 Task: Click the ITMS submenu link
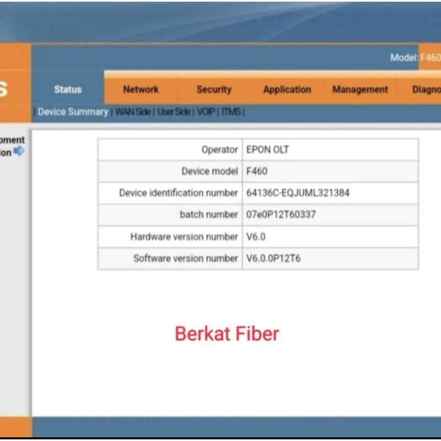coord(231,112)
